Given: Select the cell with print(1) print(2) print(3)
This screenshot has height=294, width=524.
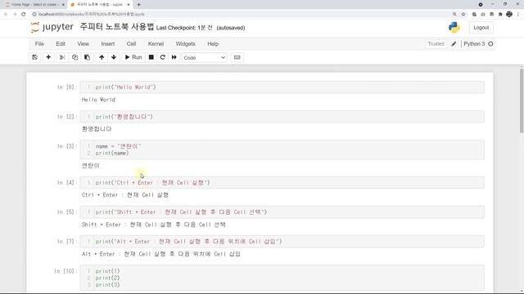Looking at the screenshot, I should (282, 278).
